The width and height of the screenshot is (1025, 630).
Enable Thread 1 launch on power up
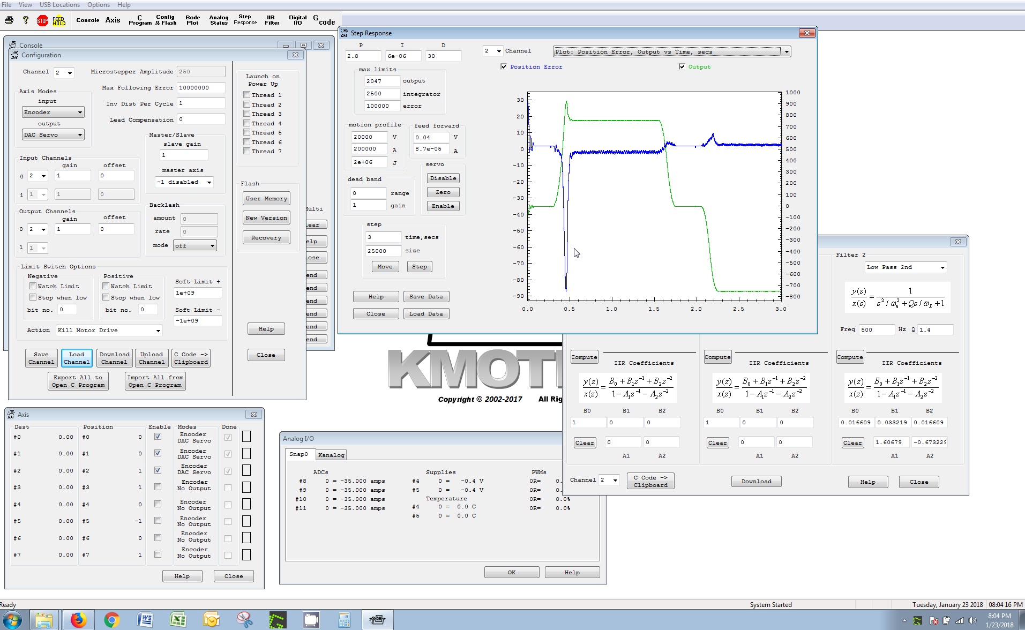247,95
